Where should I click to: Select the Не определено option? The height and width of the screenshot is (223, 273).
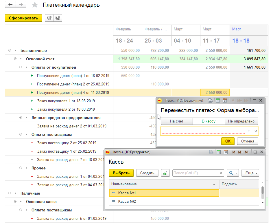tap(241, 121)
